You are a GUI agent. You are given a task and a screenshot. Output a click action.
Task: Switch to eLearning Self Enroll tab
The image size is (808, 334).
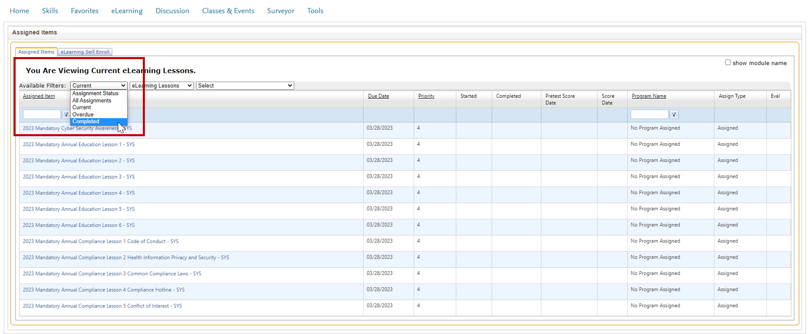[85, 52]
